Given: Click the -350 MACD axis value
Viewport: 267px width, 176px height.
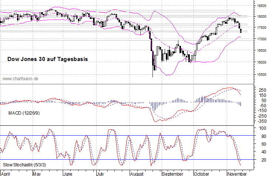Looking at the screenshot, I should point(261,121).
